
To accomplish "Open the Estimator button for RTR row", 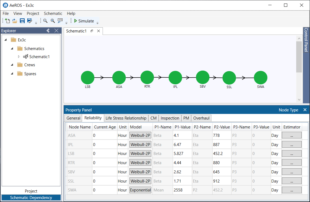I will point(292,163).
